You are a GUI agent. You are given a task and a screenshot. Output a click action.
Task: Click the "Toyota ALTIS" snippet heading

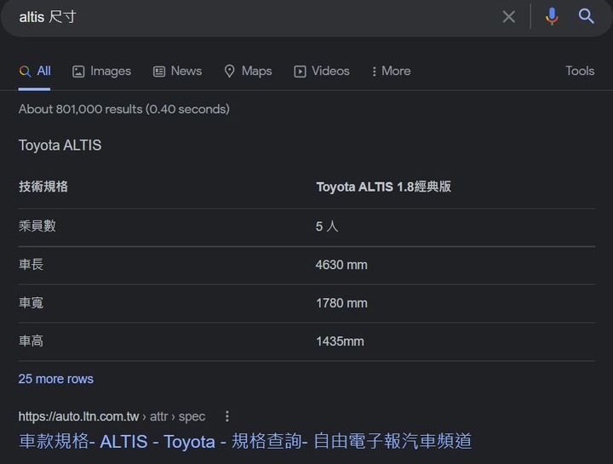pyautogui.click(x=60, y=146)
